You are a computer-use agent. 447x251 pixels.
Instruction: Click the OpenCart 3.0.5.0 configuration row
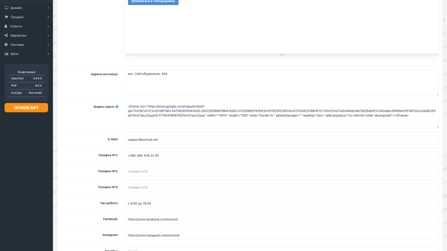pos(26,78)
